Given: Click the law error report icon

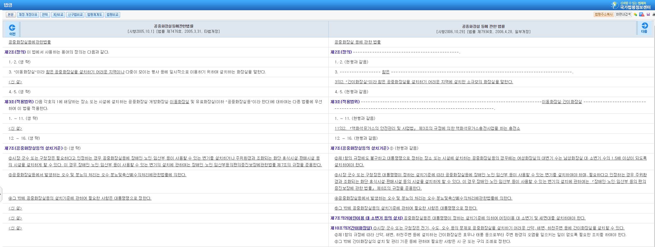Looking at the screenshot, I should pos(642,15).
